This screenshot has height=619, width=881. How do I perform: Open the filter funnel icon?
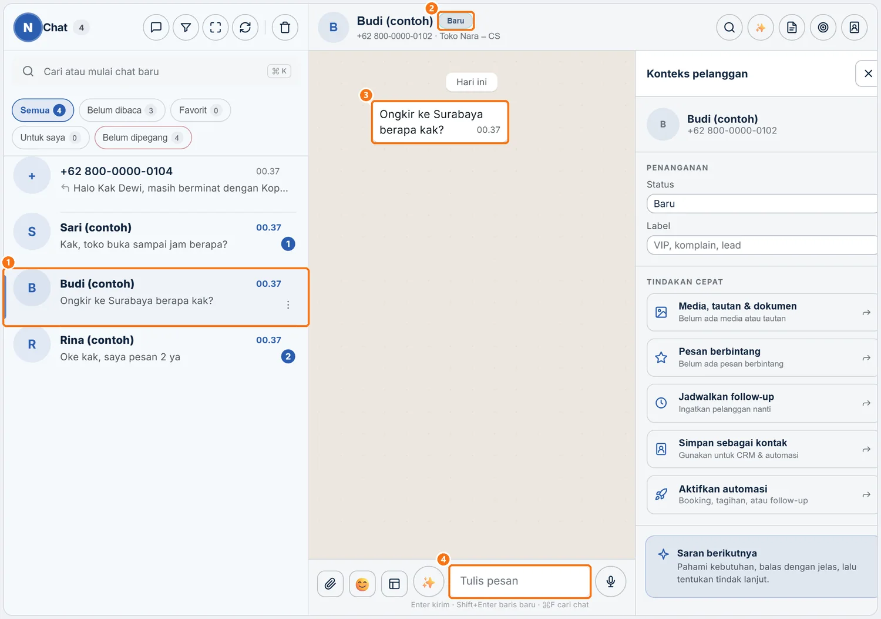(x=186, y=27)
